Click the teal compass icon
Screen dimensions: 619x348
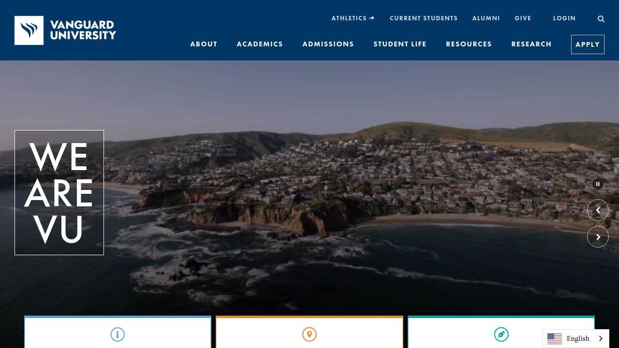(501, 334)
